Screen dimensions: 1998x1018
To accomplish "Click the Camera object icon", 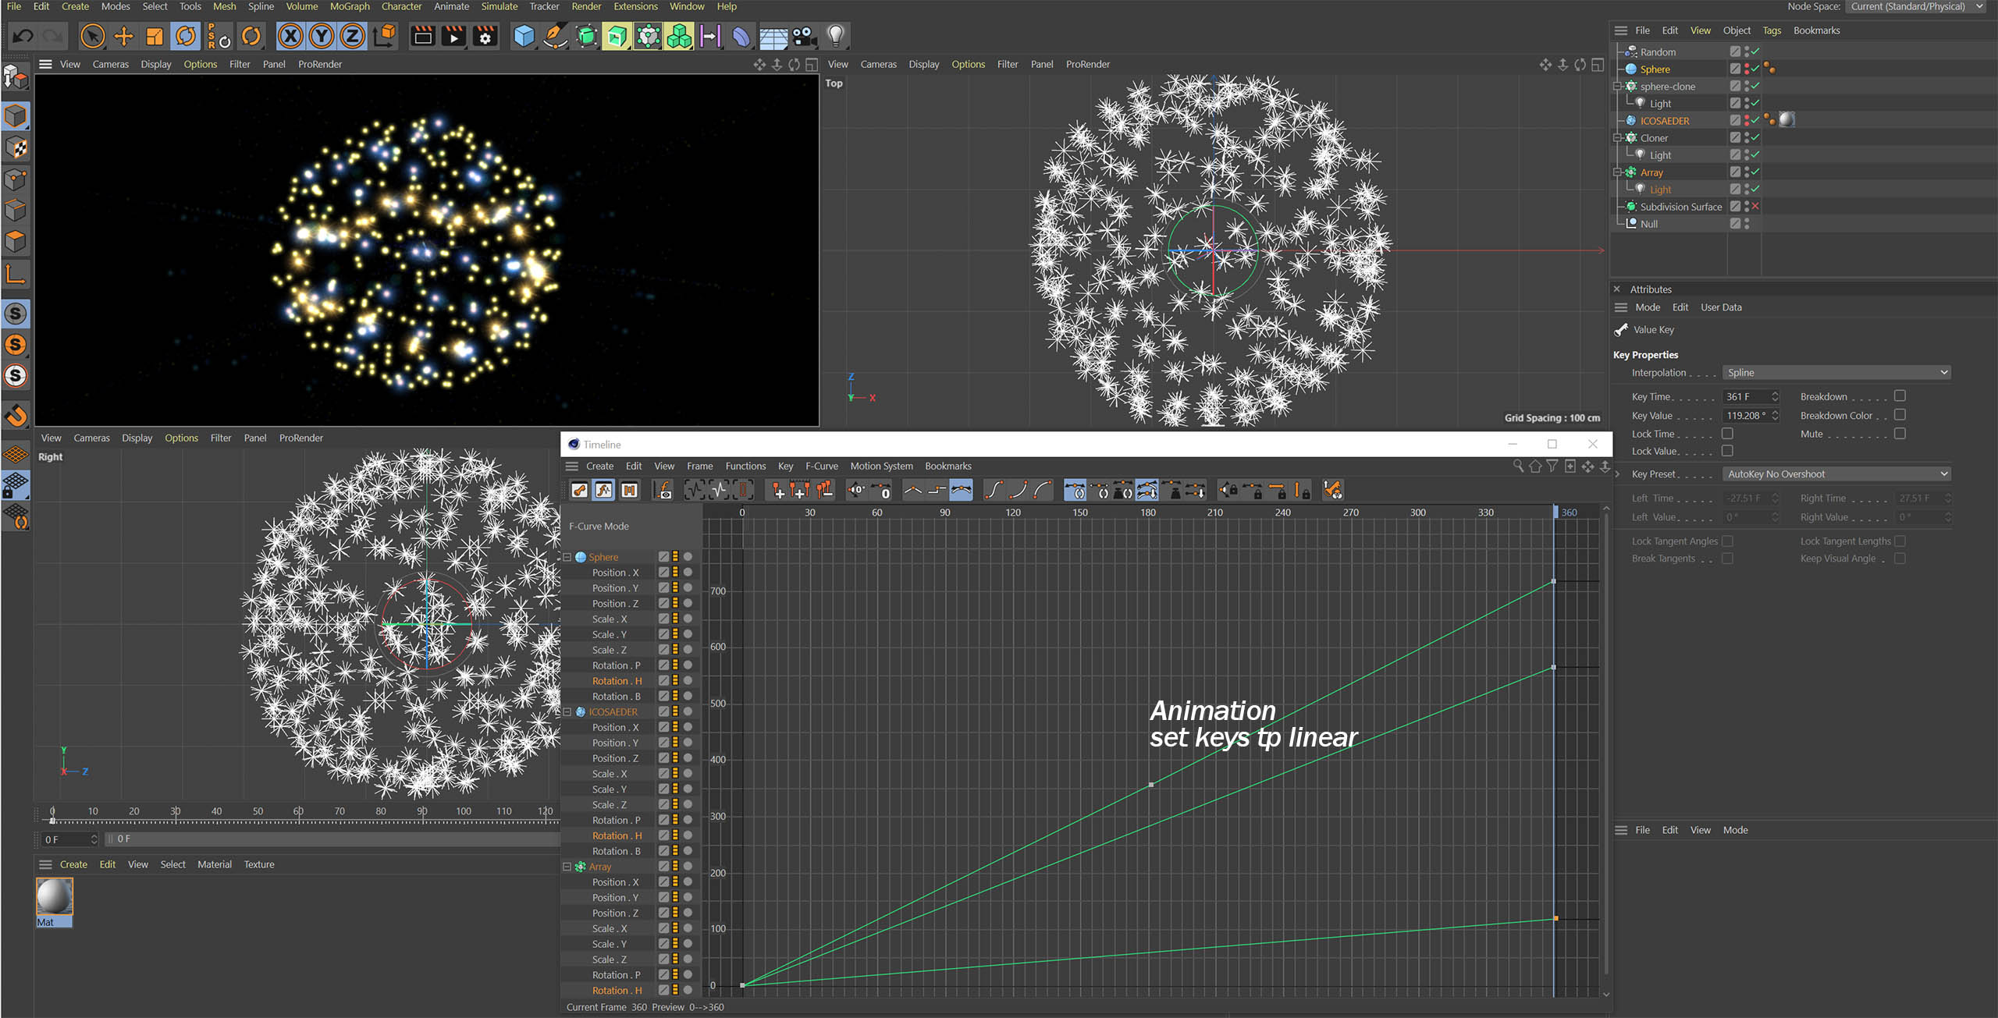I will (x=804, y=36).
